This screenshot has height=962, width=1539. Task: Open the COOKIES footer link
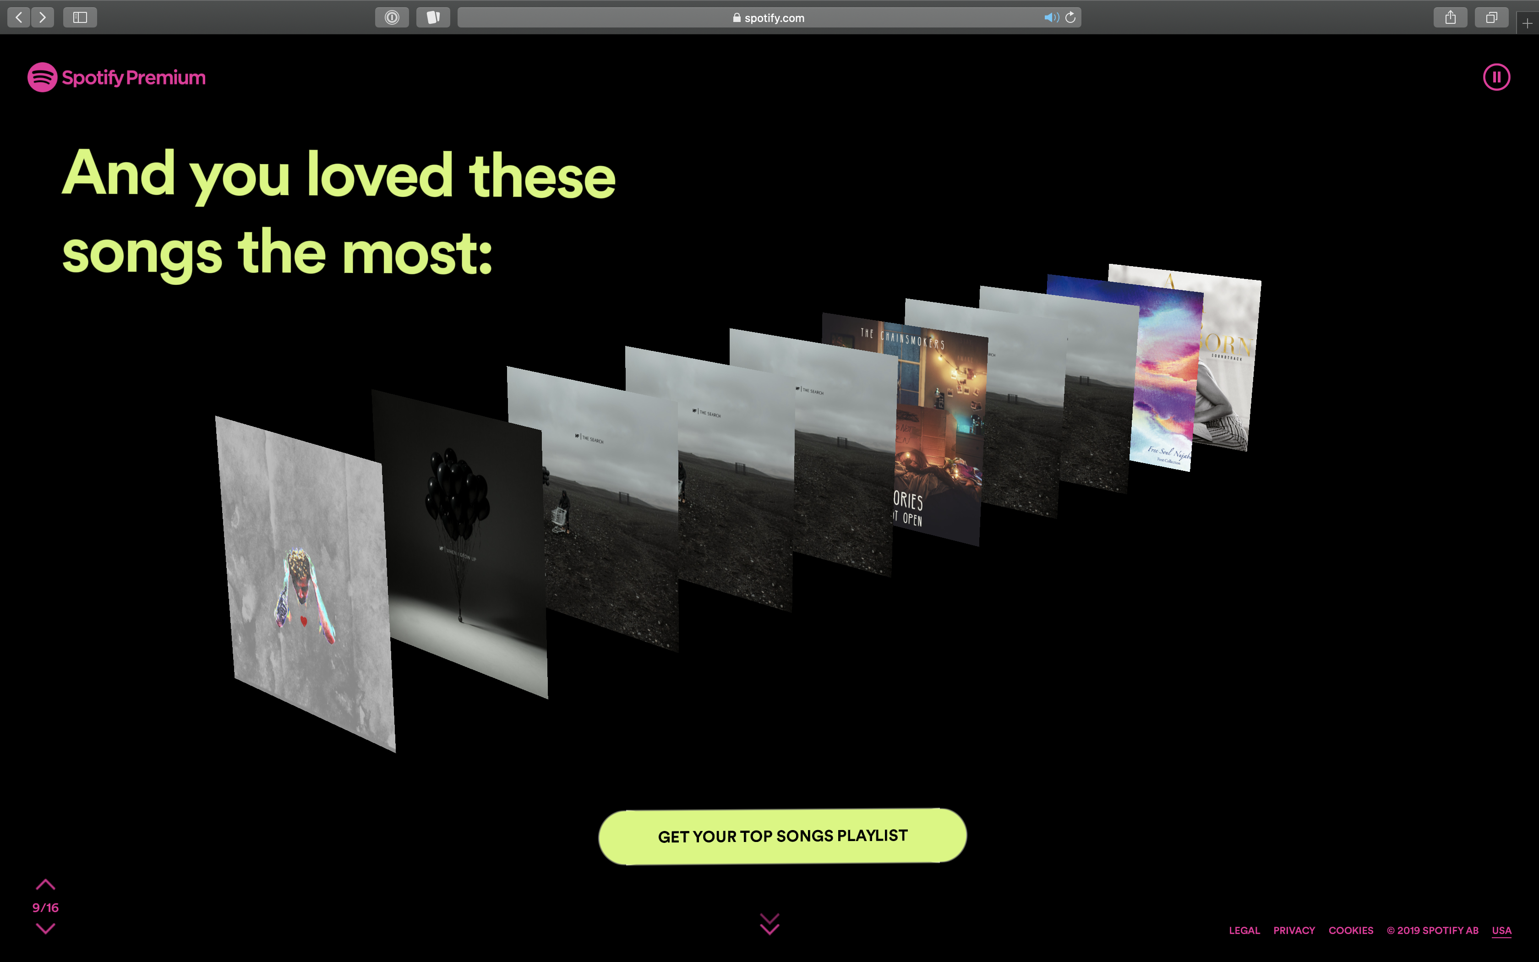click(1351, 930)
